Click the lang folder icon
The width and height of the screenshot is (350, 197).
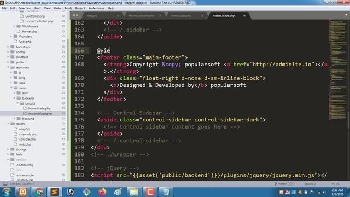(x=16, y=78)
